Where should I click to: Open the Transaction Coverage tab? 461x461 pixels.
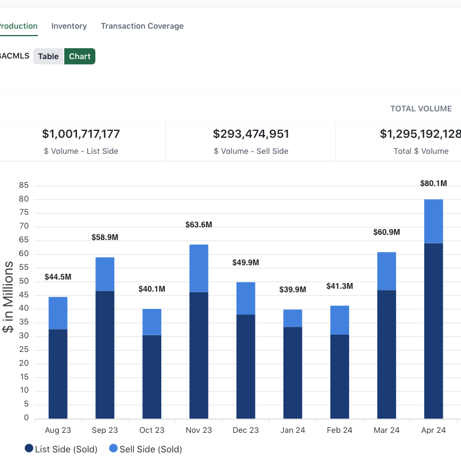coord(142,26)
